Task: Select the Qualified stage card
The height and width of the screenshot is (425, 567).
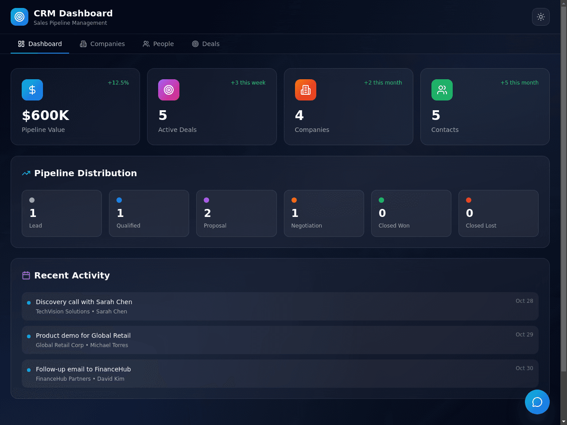Action: 149,213
